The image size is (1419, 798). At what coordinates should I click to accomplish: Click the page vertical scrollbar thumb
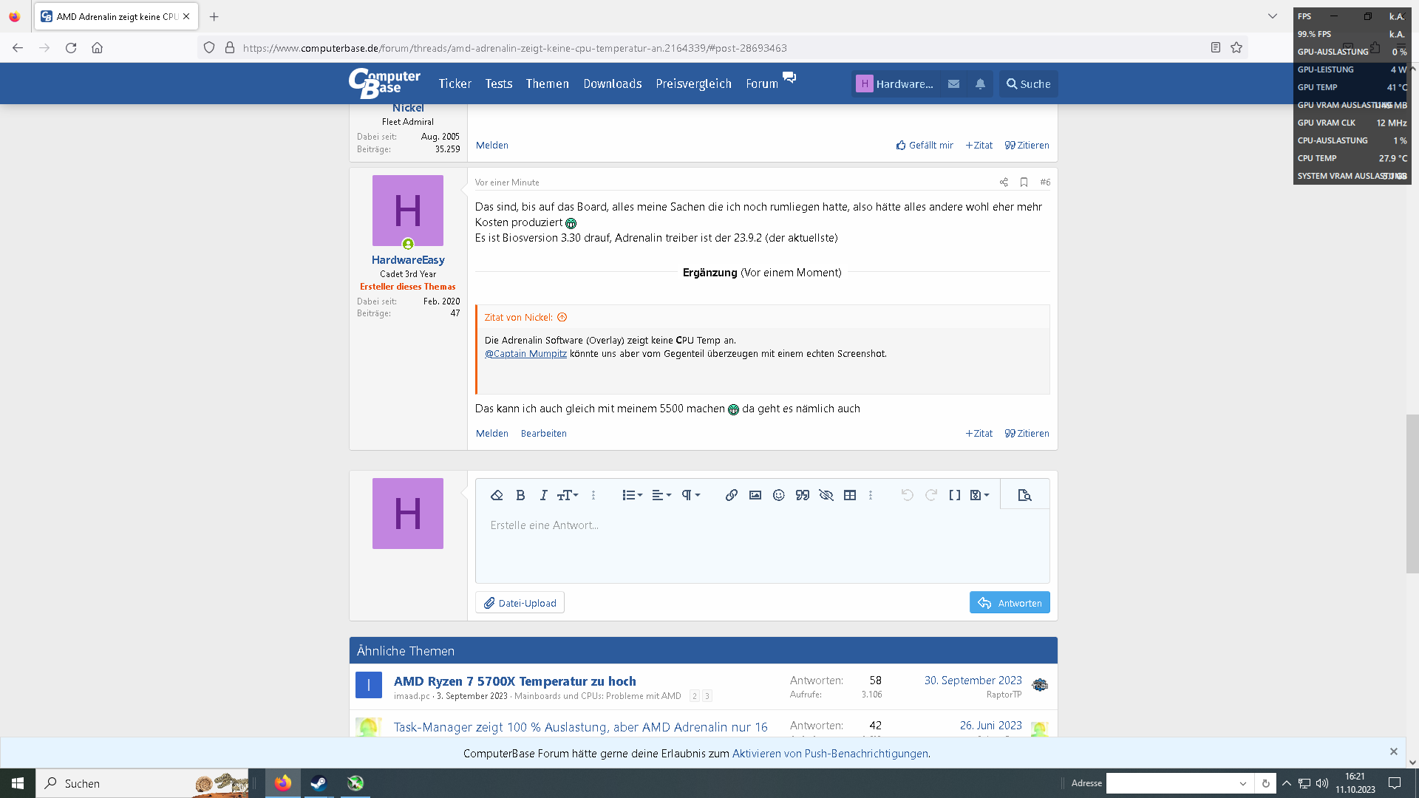(x=1412, y=494)
